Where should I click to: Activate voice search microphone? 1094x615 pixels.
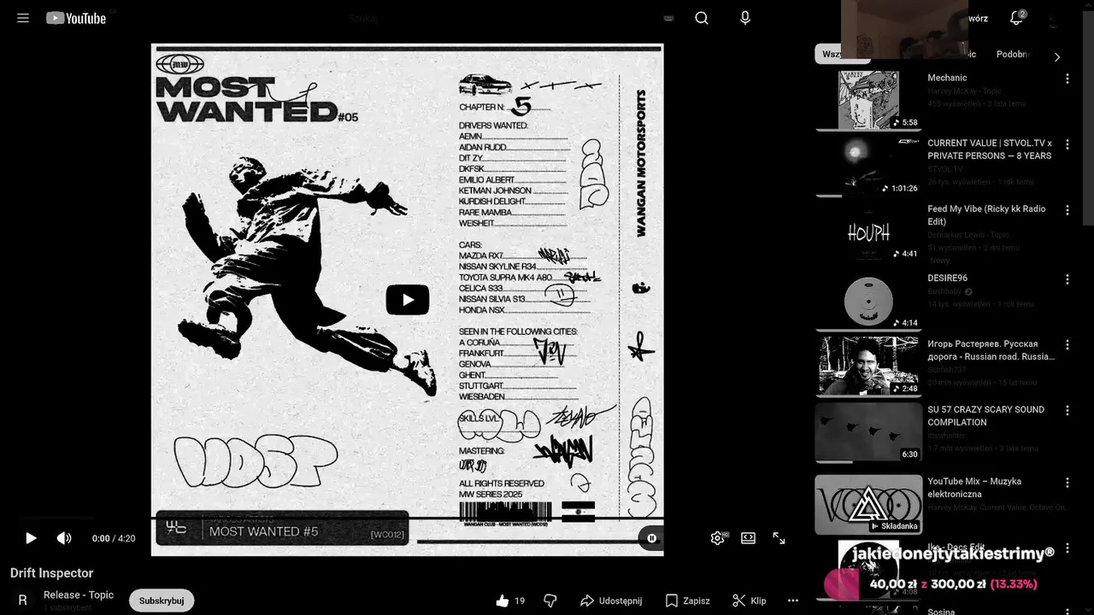point(745,18)
